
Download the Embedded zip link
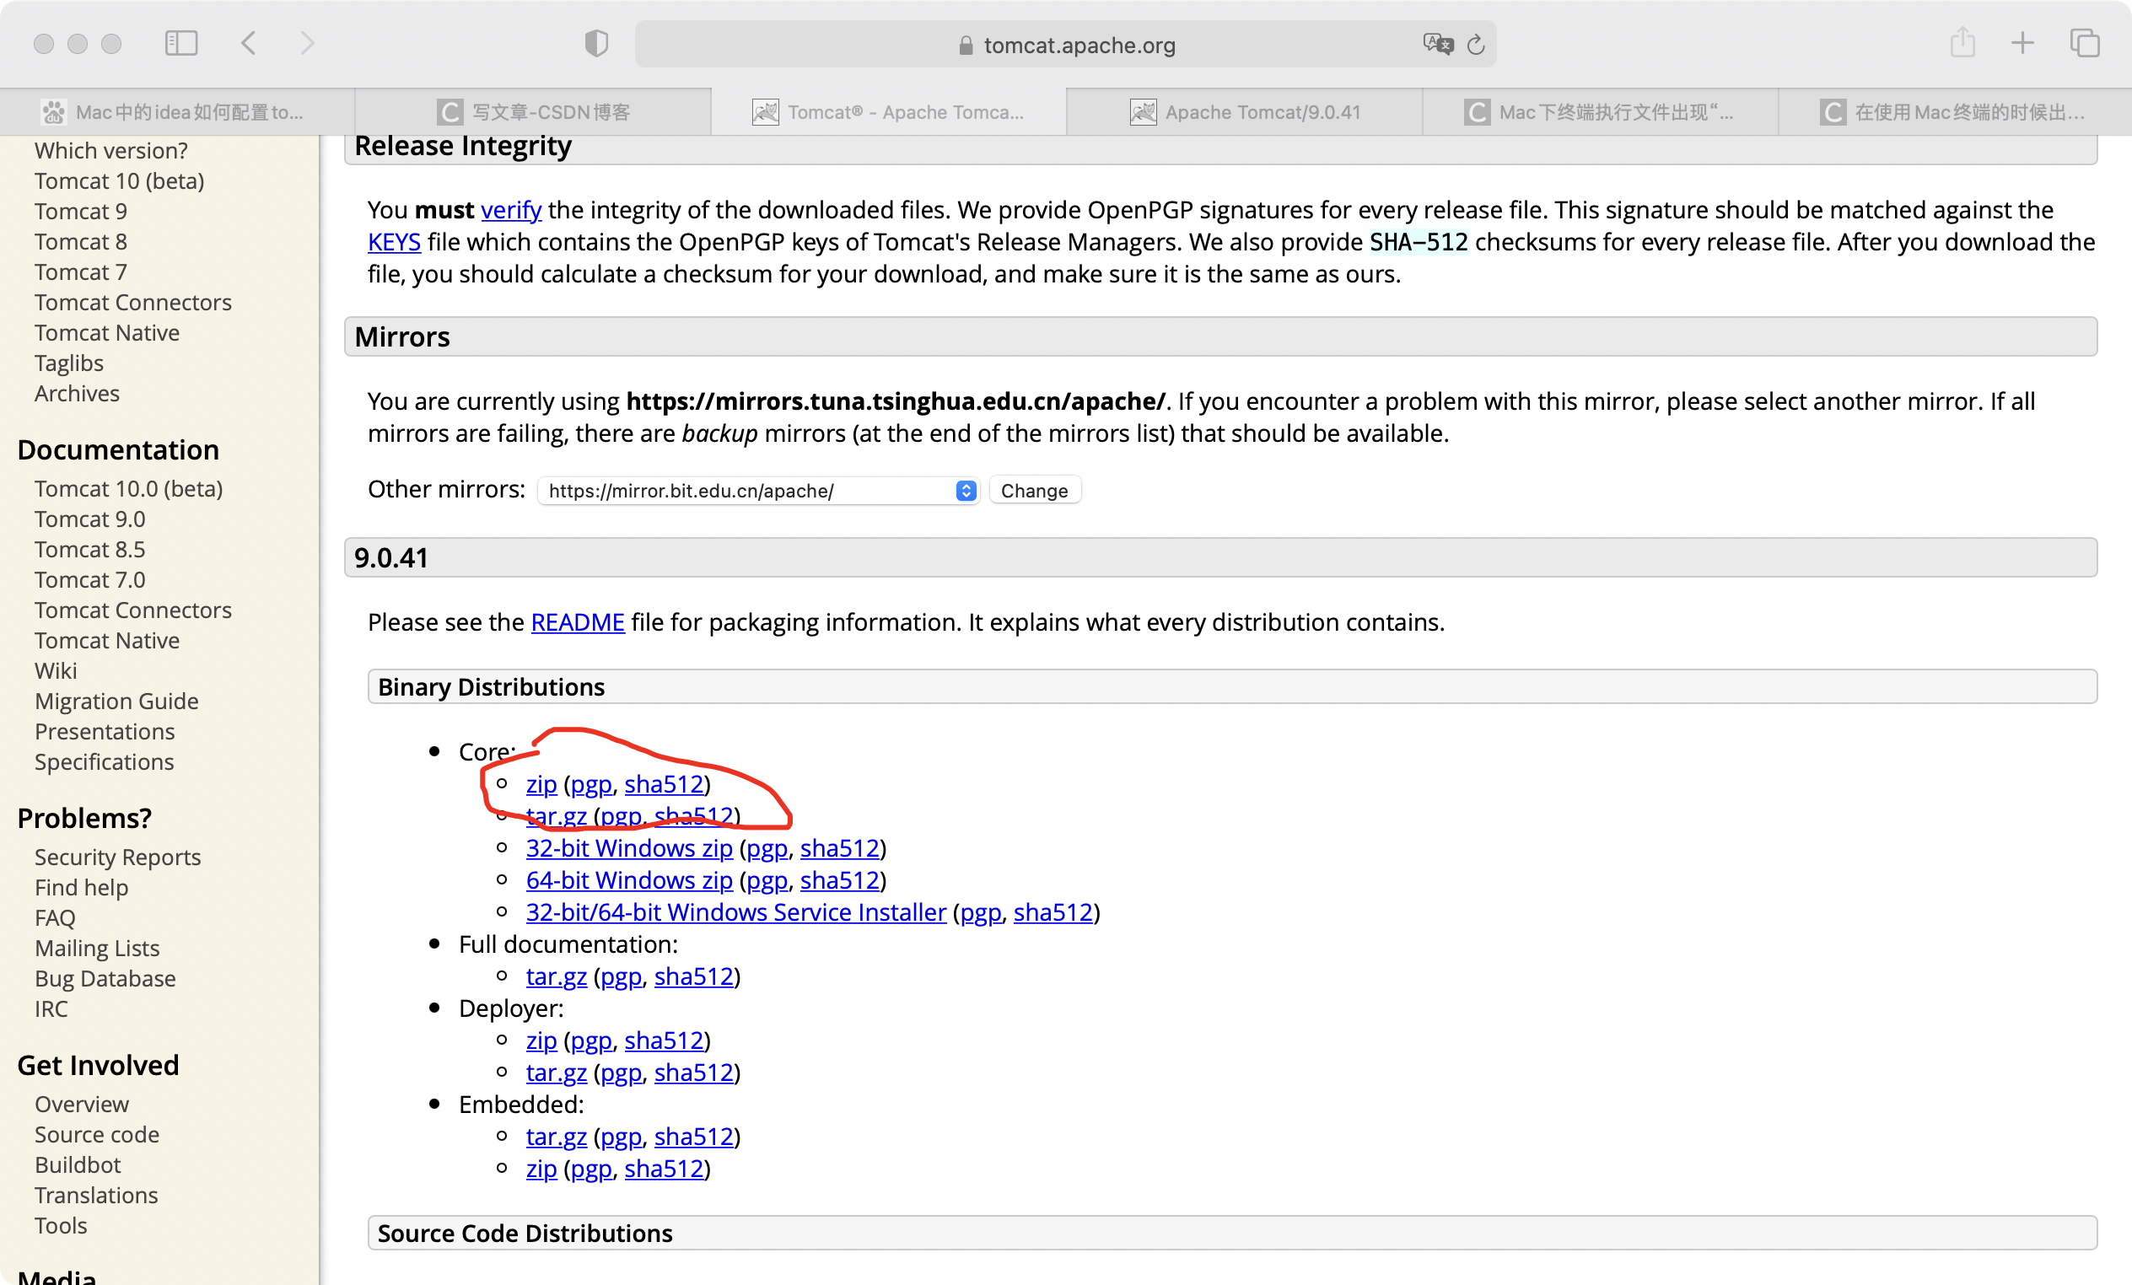(x=541, y=1168)
